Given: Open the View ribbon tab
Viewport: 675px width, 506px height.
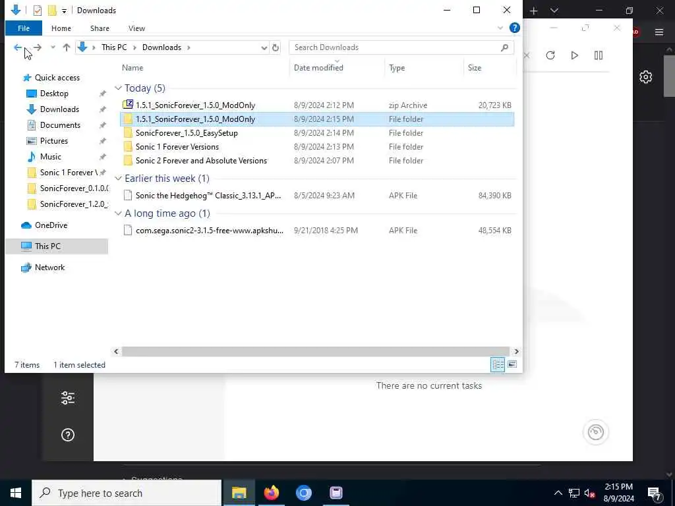Looking at the screenshot, I should pos(136,28).
